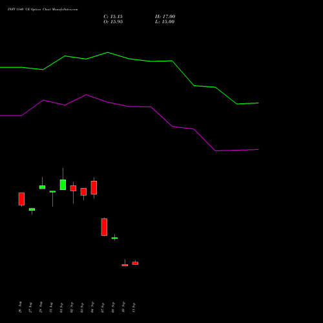
Task: Select the "26 Aug" date label
Action: [x=21, y=307]
